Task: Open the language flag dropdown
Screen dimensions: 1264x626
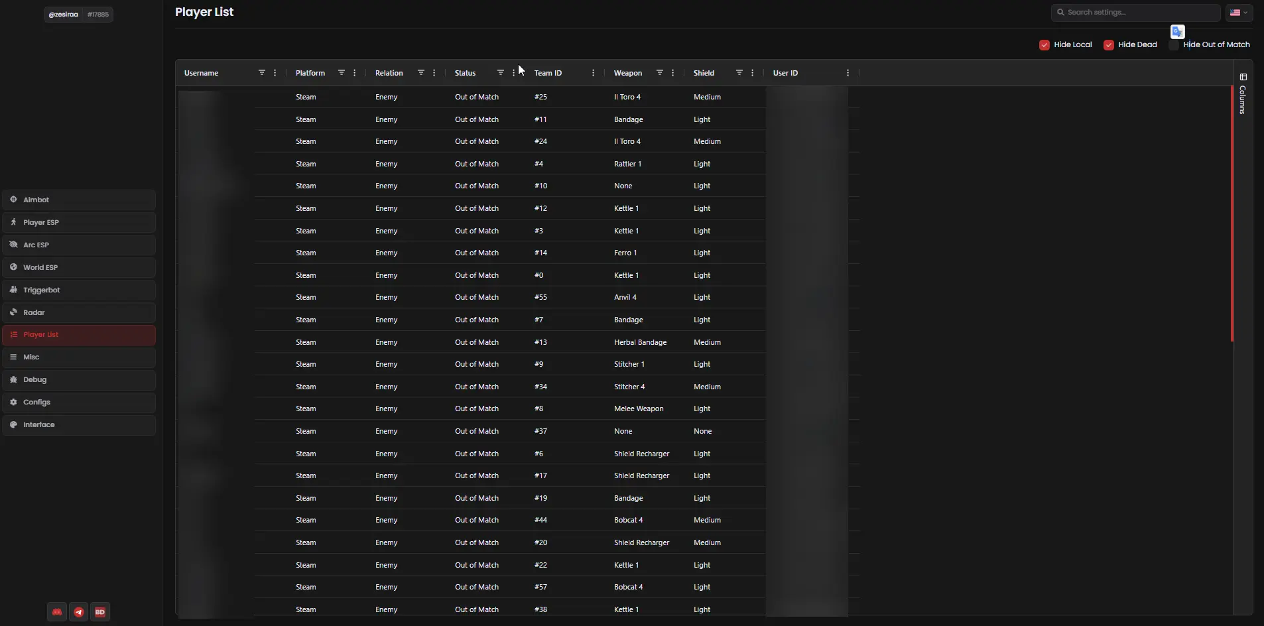Action: pyautogui.click(x=1238, y=13)
